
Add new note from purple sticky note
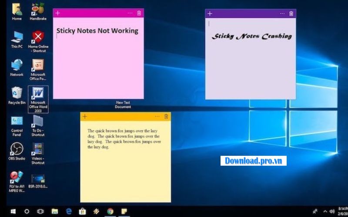coord(210,14)
